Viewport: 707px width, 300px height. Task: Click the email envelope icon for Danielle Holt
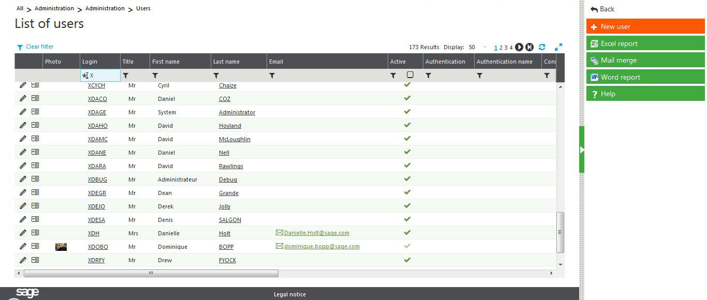click(x=279, y=233)
